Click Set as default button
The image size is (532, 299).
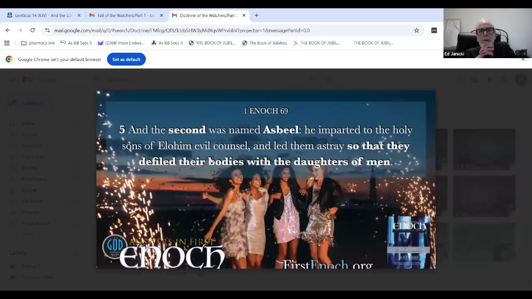point(126,59)
